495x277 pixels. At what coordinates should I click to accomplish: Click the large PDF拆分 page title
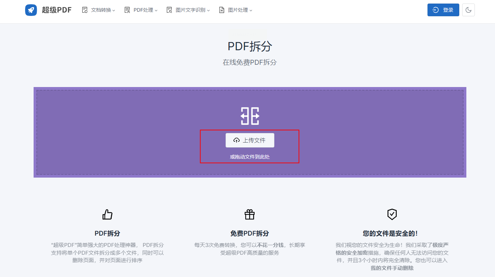[x=250, y=46]
